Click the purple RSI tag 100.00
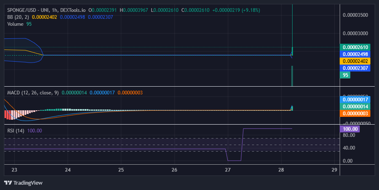 pos(350,129)
